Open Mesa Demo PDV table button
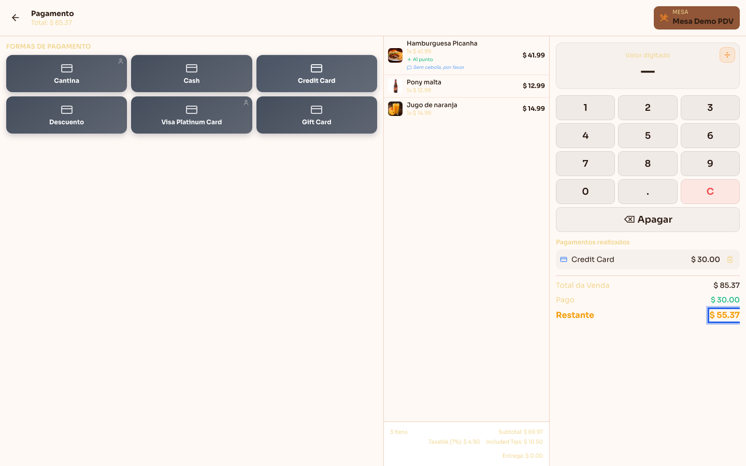The width and height of the screenshot is (746, 466). tap(697, 18)
